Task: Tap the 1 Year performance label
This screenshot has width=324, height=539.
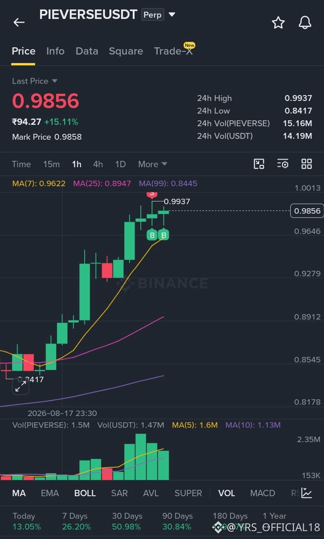Action: 274,516
